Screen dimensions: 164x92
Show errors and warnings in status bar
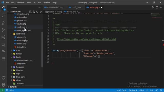10,90
